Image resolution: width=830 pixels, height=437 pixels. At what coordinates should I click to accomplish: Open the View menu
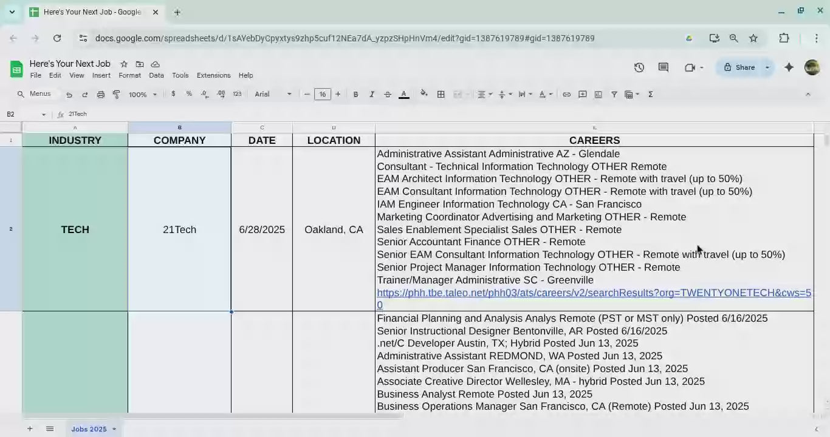click(77, 75)
